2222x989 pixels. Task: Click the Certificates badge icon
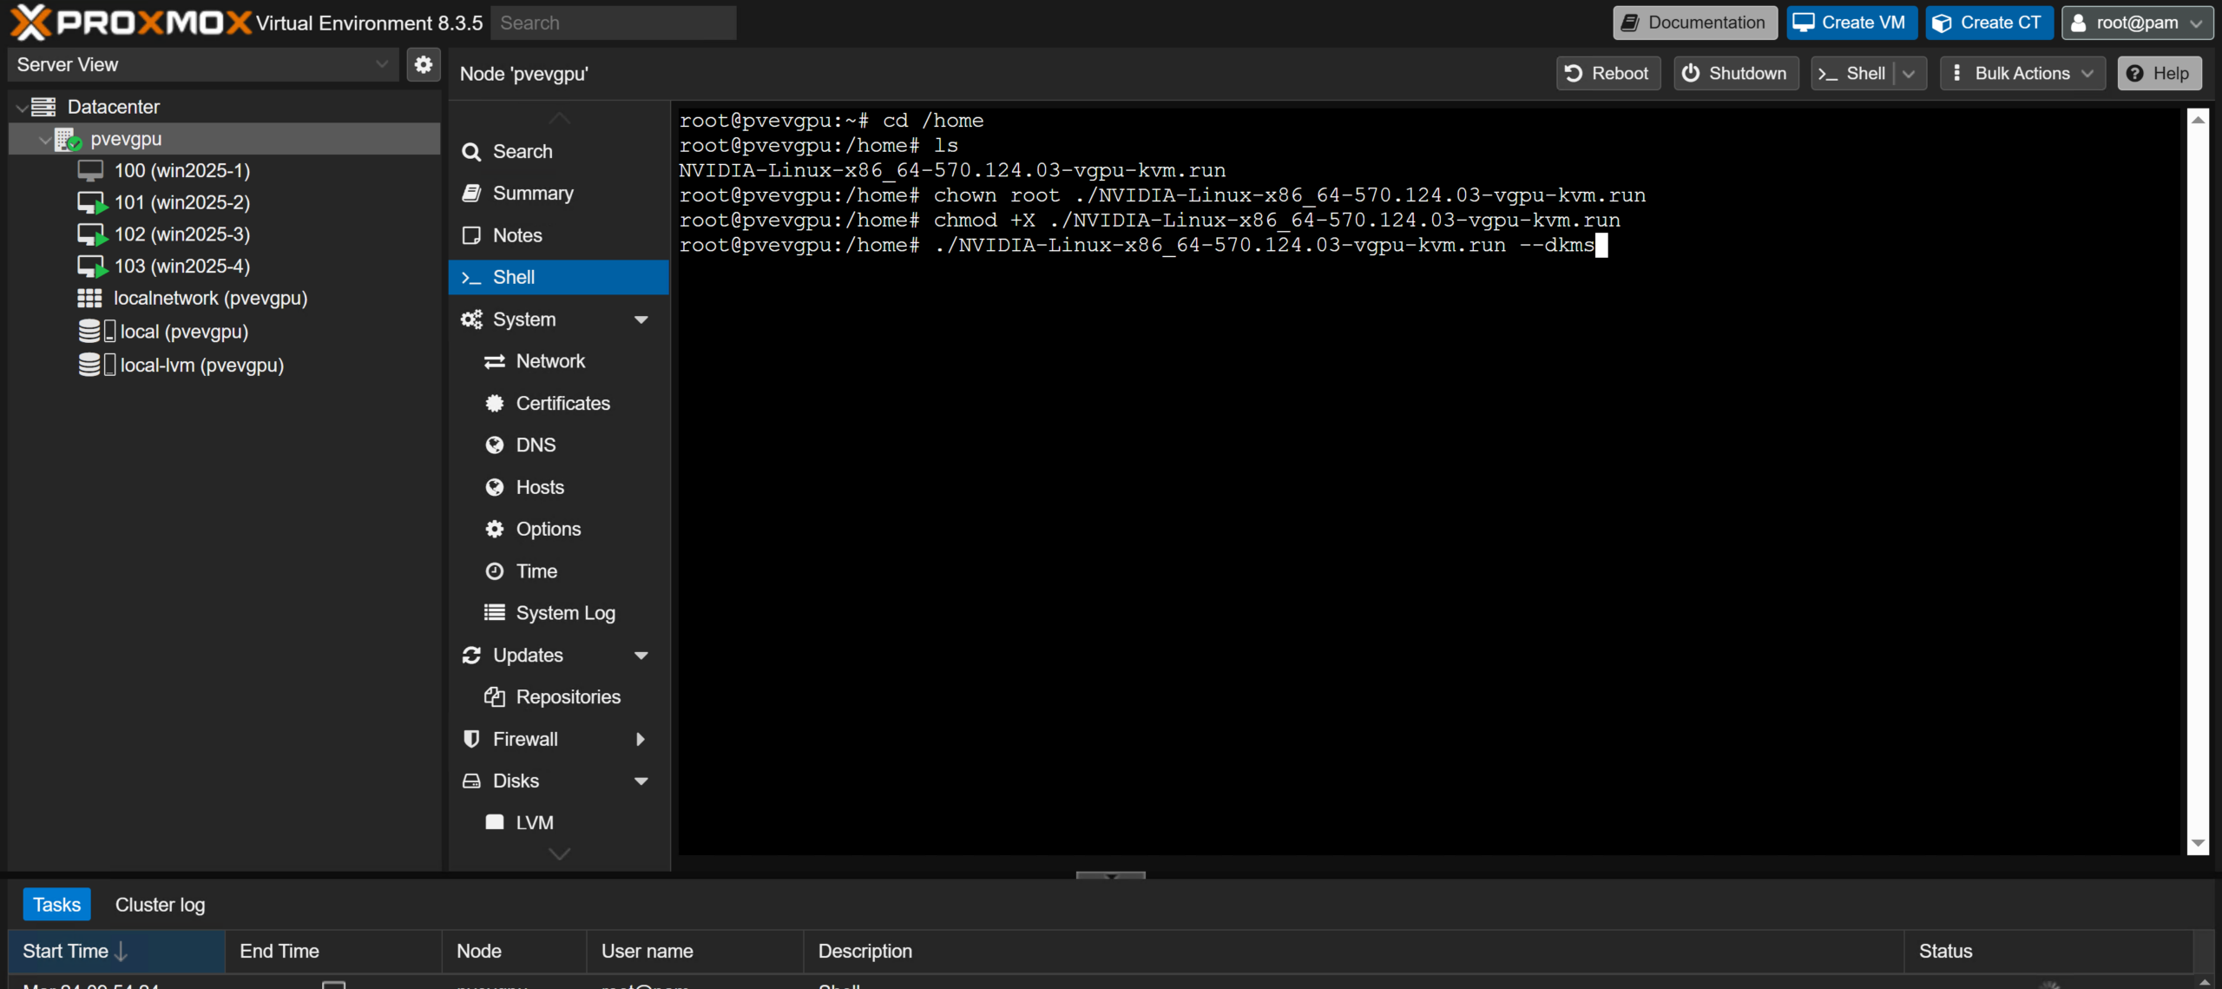click(x=495, y=403)
